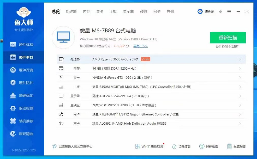
Task: Click the 保存截图 crop icon
Action: [202, 146]
